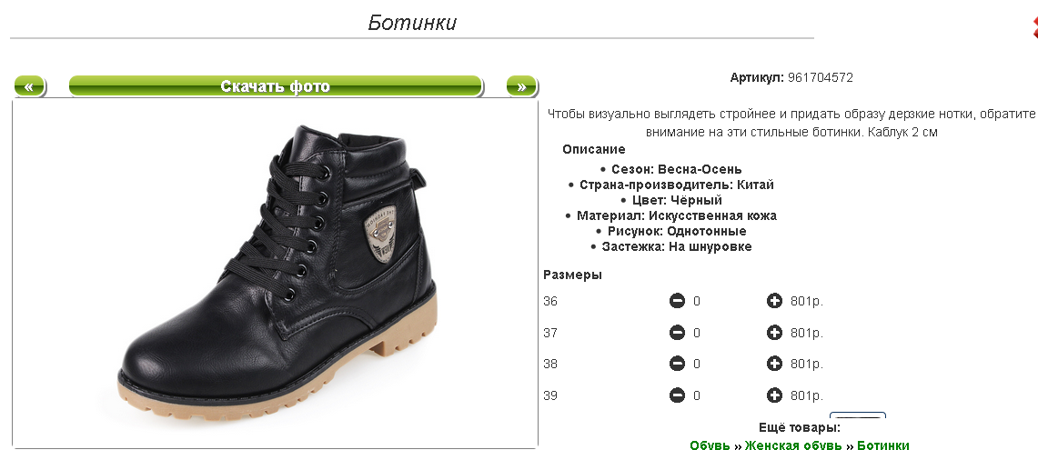Image resolution: width=1038 pixels, height=450 pixels.
Task: Select the article number 961704572
Action: pos(821,77)
